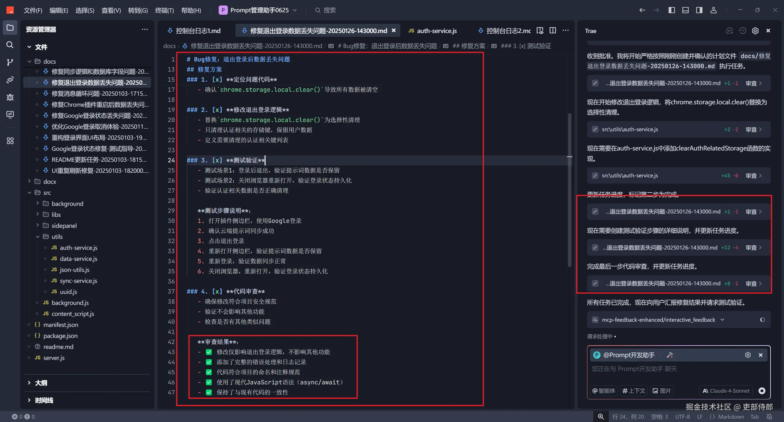Image resolution: width=784 pixels, height=422 pixels.
Task: Click 审查 for the +2 -2 auth-service.js change
Action: click(754, 129)
